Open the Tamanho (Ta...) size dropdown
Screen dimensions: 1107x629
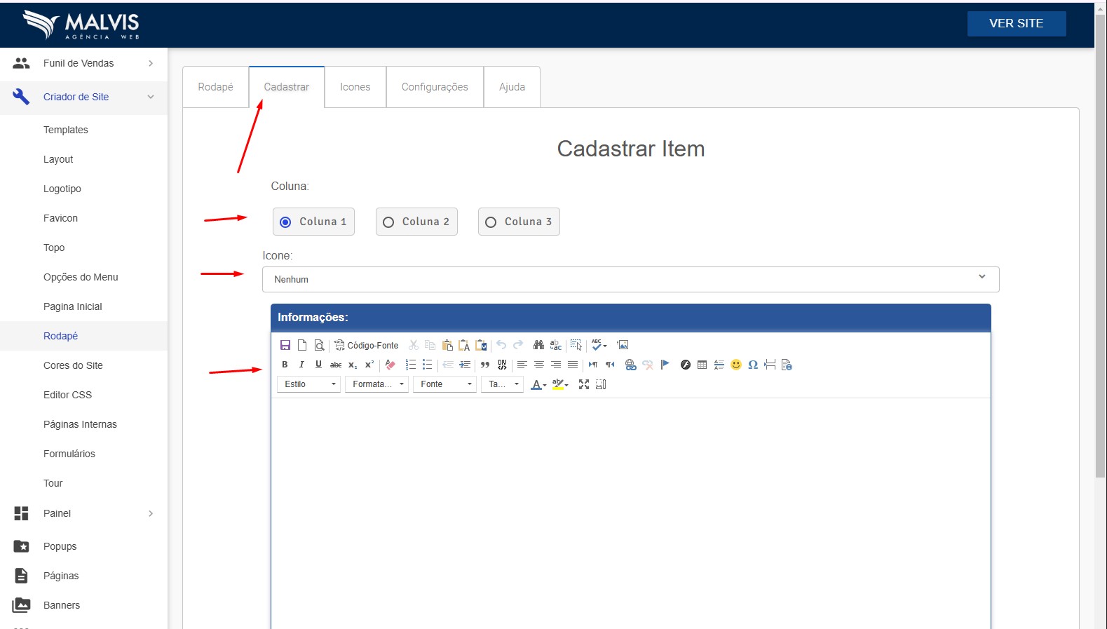(502, 384)
